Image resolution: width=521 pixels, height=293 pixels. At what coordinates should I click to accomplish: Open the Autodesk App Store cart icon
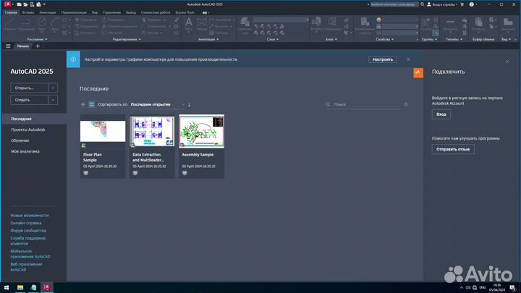(462, 4)
